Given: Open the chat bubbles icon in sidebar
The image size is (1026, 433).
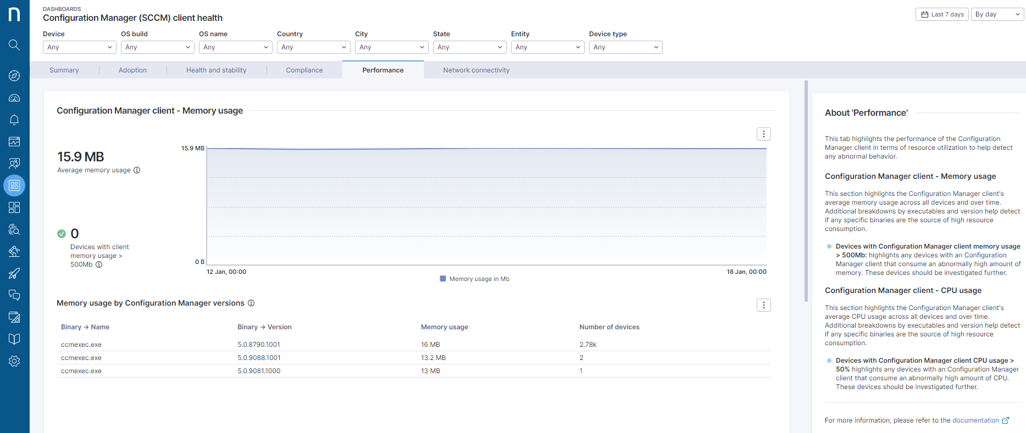Looking at the screenshot, I should [14, 295].
